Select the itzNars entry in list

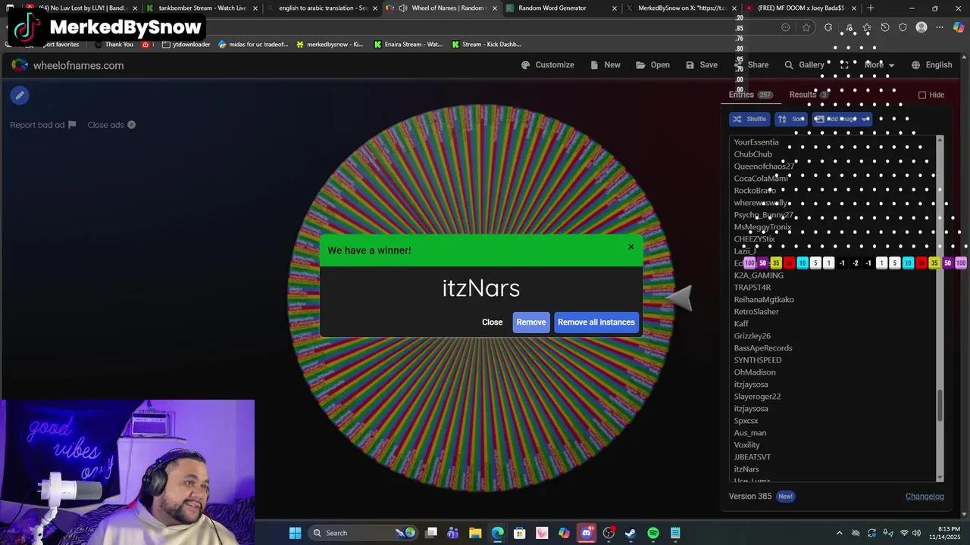(x=746, y=469)
